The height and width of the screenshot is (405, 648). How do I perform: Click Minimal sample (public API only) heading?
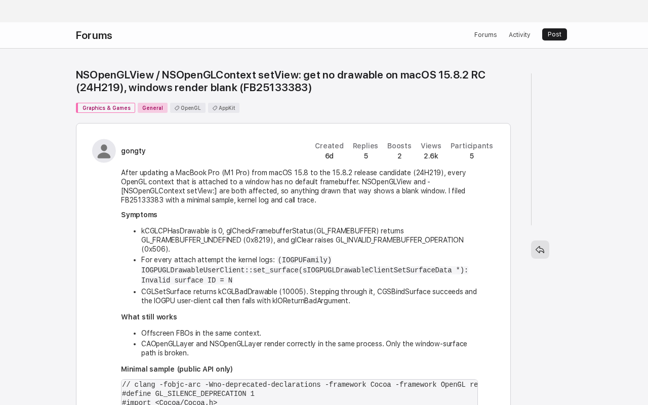pos(177,369)
